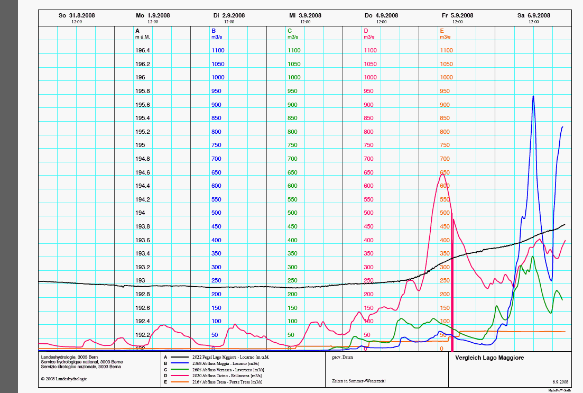Click the pink '1000' value on axis D
The width and height of the screenshot is (583, 393).
click(x=371, y=77)
